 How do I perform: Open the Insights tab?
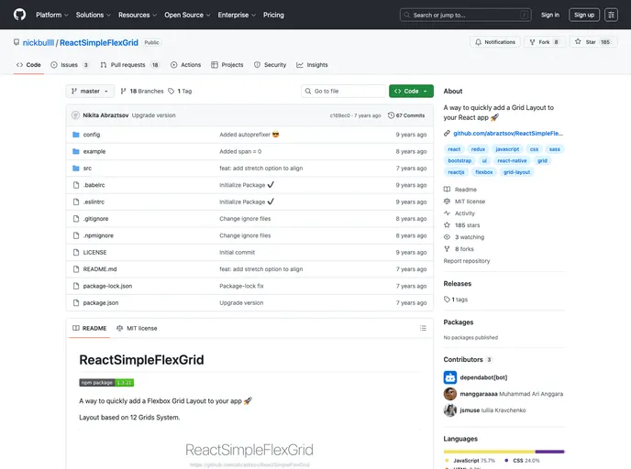tap(312, 65)
